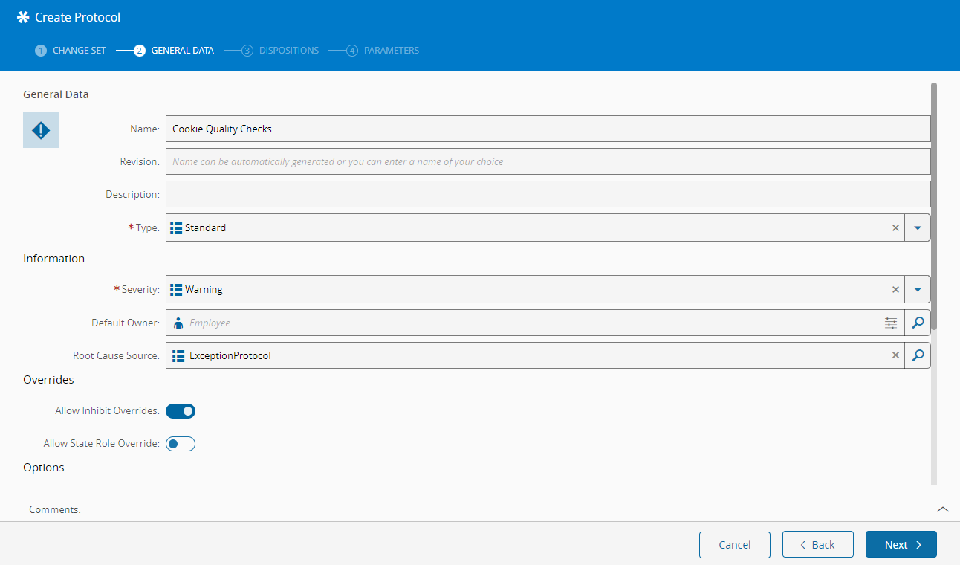The width and height of the screenshot is (960, 565).
Task: Search for Default Owner employee
Action: (x=918, y=323)
